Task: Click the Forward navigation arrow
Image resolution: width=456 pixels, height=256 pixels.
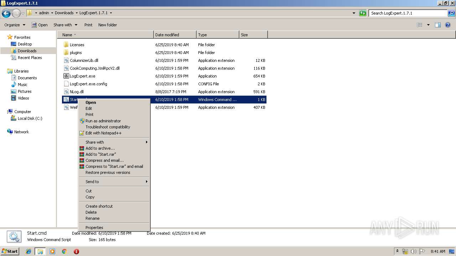Action: coord(16,14)
